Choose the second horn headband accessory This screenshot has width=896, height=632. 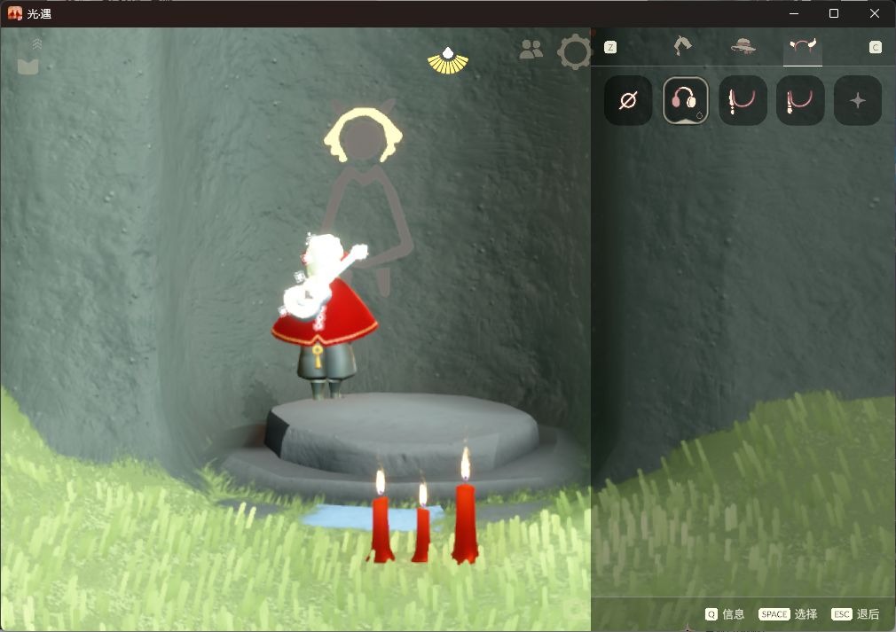tap(800, 100)
